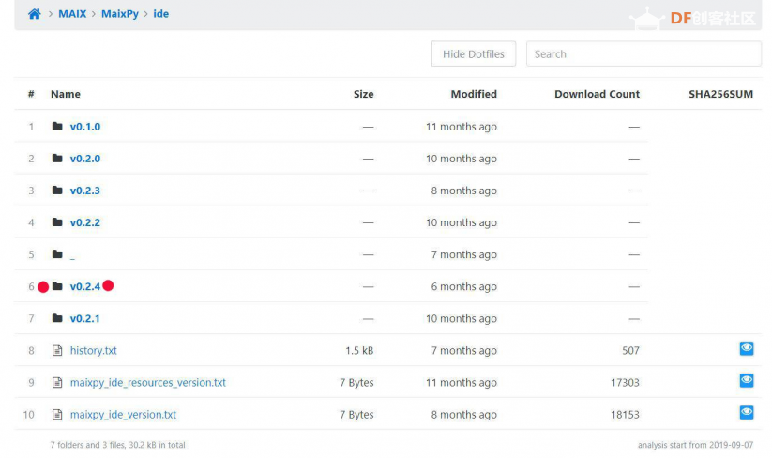Click '11 months ago' in v0.1.0 row
The width and height of the screenshot is (772, 458).
(x=462, y=127)
